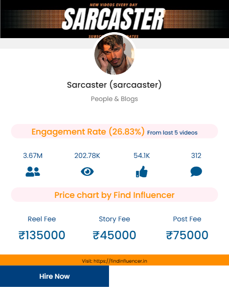Hit the Hire Now button

point(55,276)
